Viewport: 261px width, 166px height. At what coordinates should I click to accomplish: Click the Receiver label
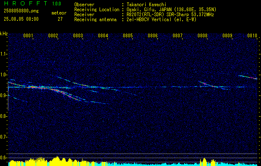pyautogui.click(x=84, y=15)
